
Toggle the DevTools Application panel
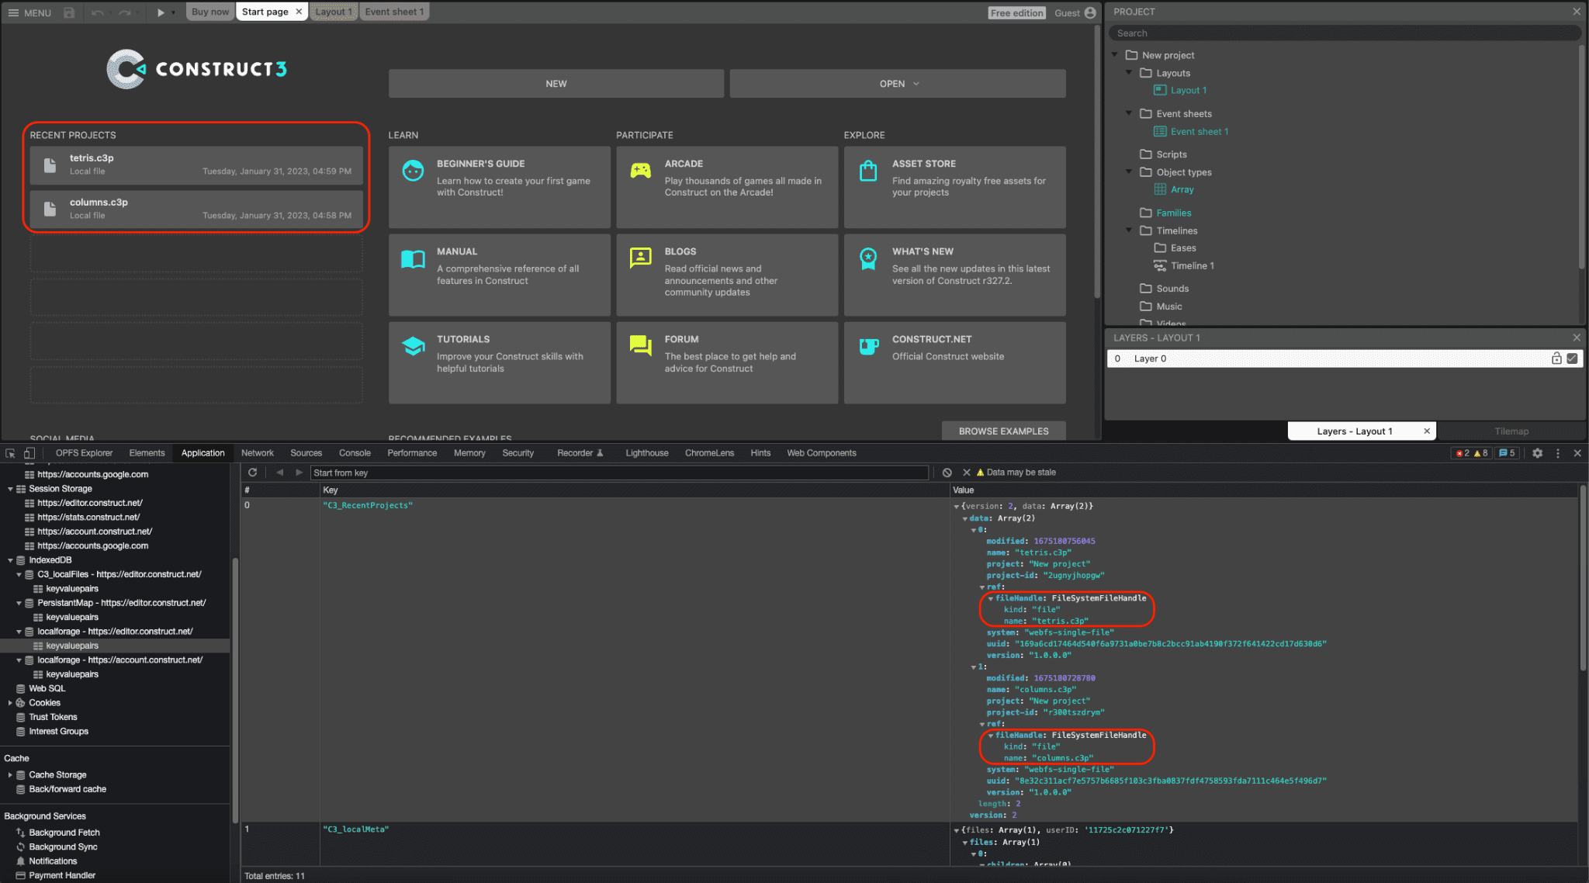(x=203, y=453)
